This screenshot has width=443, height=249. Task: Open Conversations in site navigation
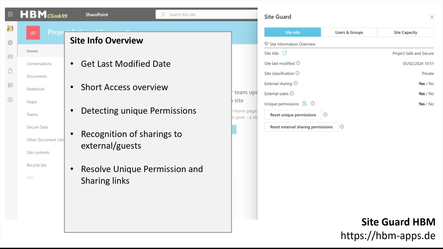click(39, 64)
